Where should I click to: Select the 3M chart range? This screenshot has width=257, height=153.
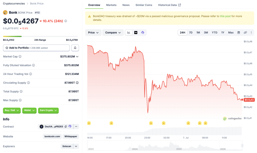pos(206,32)
